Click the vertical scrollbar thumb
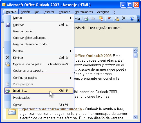The width and height of the screenshot is (141, 123). pyautogui.click(x=135, y=55)
